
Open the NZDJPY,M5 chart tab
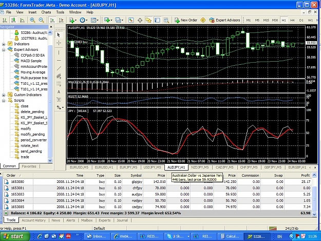[x=200, y=168]
